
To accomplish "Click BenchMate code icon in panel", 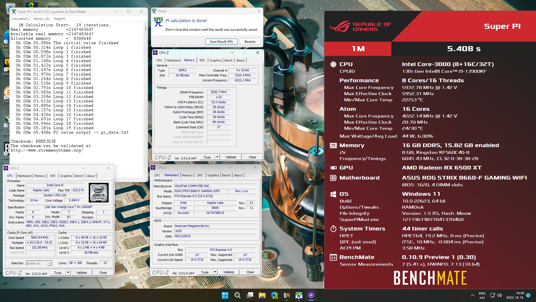I will [x=333, y=257].
